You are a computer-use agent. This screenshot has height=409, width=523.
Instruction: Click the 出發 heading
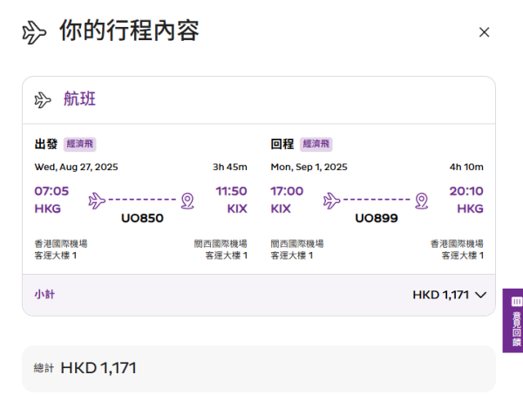[x=46, y=144]
